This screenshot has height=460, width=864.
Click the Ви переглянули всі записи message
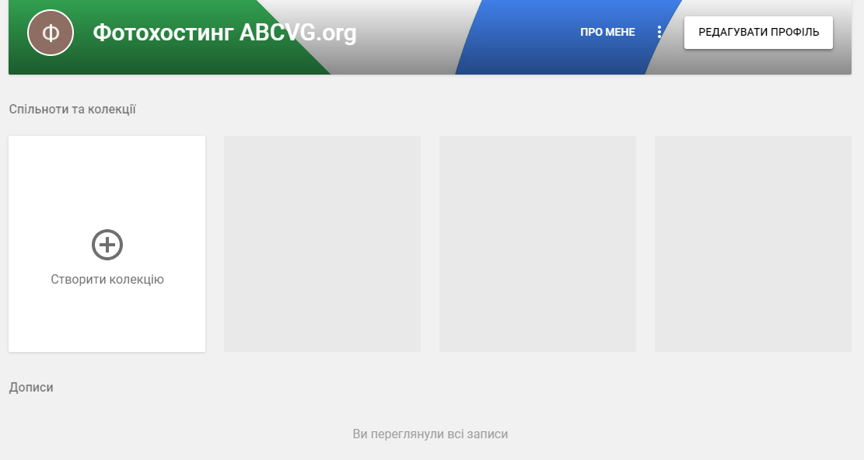click(430, 434)
